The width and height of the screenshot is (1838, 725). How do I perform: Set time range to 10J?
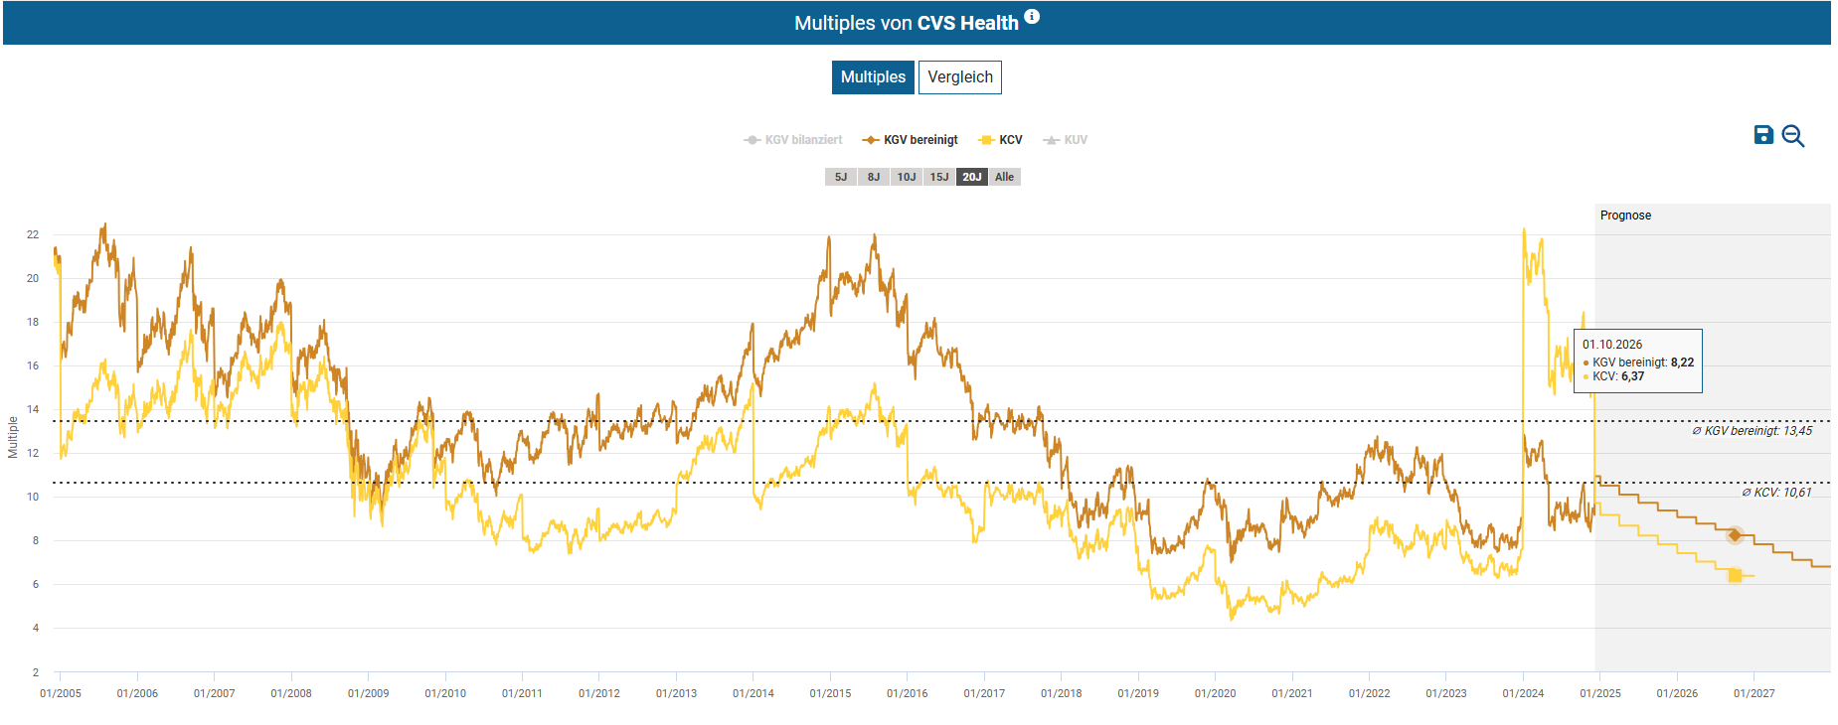click(907, 177)
